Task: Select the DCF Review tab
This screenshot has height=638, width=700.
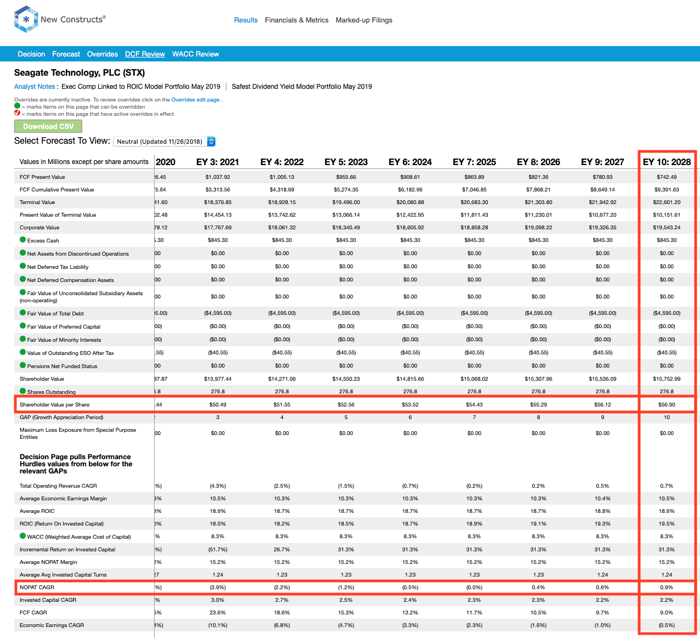Action: coord(145,54)
